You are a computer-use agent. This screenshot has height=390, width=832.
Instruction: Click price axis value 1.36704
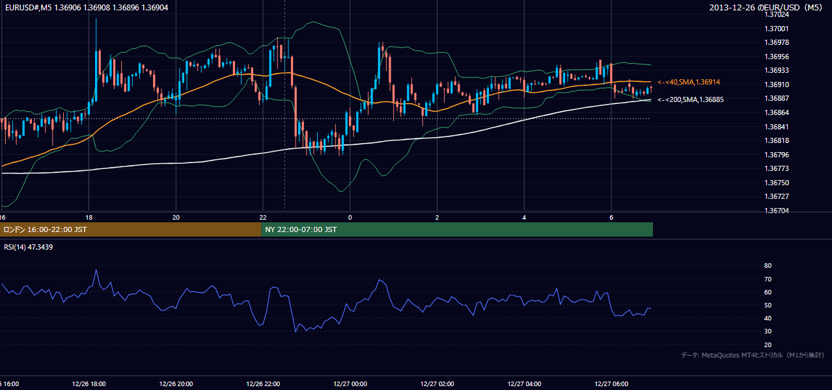(777, 211)
